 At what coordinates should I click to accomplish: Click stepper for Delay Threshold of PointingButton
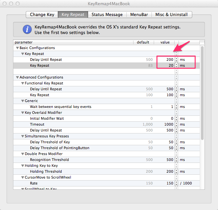point(176,148)
